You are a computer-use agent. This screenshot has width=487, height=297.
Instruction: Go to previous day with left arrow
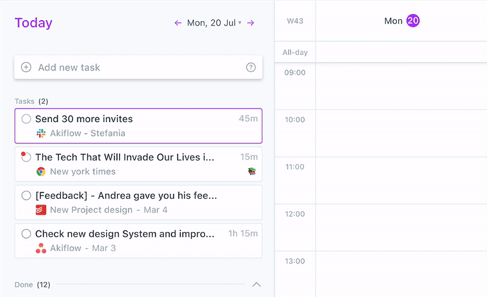point(178,23)
